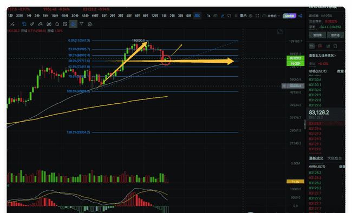This screenshot has height=213, width=352.
Task: Expand the cloud layout name dropdown
Action: click(x=271, y=16)
